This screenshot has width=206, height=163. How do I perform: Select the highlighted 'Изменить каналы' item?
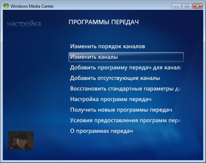(x=126, y=57)
